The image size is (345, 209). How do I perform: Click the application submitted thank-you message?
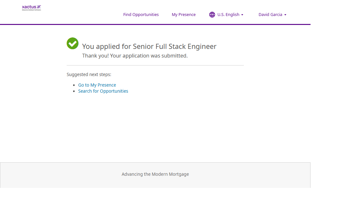coord(135,56)
